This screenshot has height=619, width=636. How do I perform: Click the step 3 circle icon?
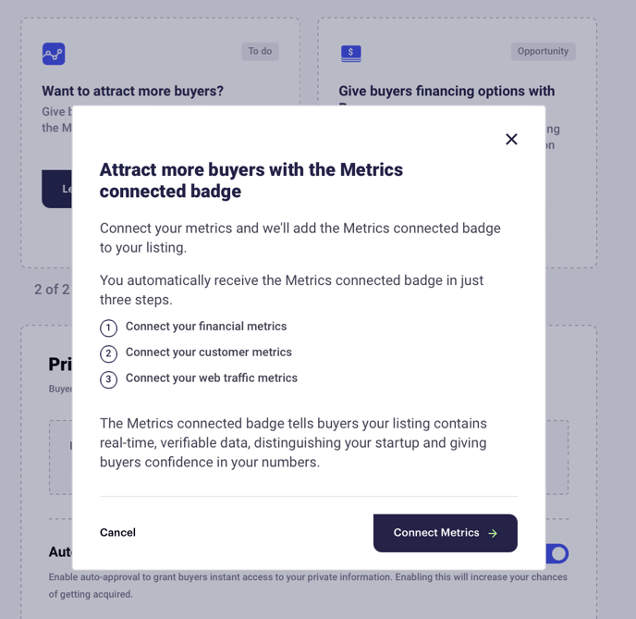(x=108, y=379)
